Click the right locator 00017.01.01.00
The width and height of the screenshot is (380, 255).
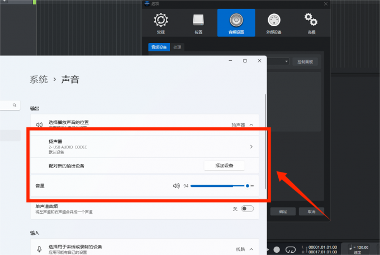tap(322, 252)
